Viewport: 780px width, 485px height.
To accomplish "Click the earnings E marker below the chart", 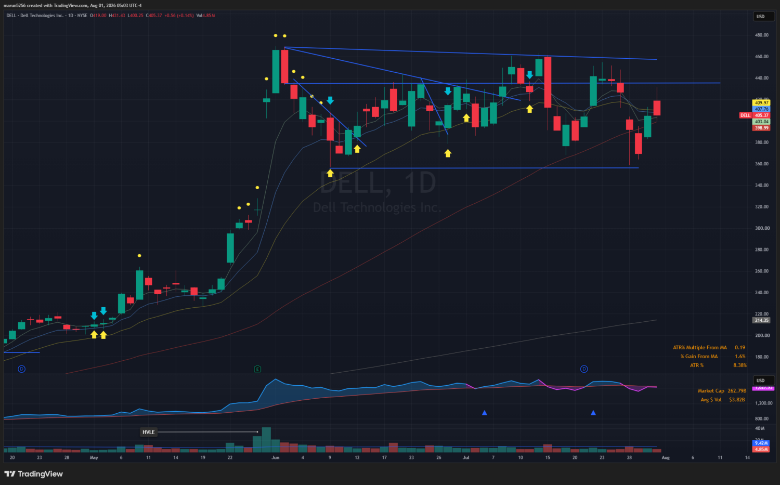I will pos(257,369).
